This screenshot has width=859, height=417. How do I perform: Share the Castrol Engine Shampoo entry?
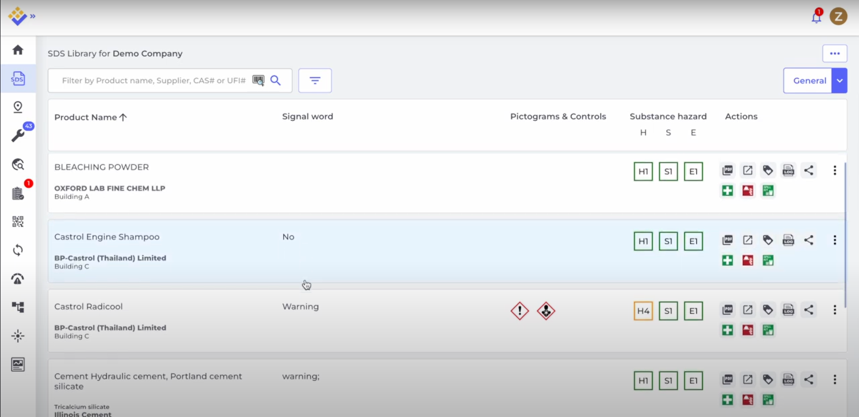pos(809,240)
